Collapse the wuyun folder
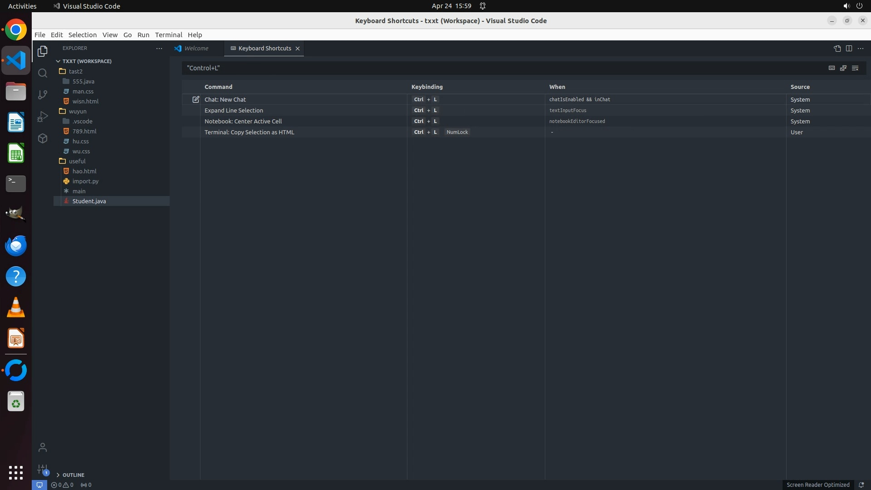The image size is (871, 490). [78, 111]
